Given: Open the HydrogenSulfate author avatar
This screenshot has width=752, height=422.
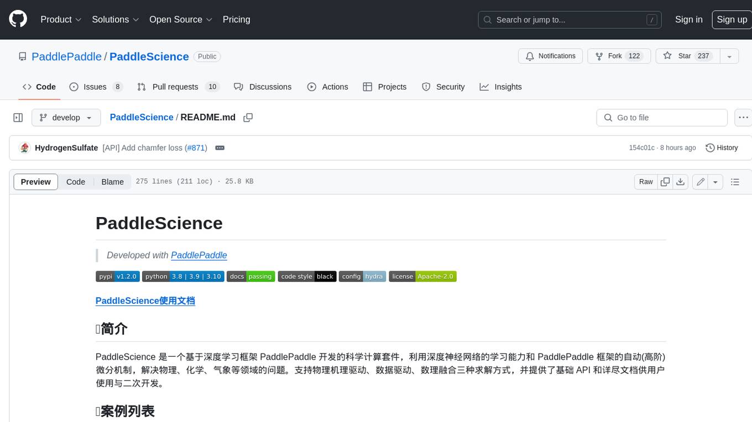Looking at the screenshot, I should point(24,148).
